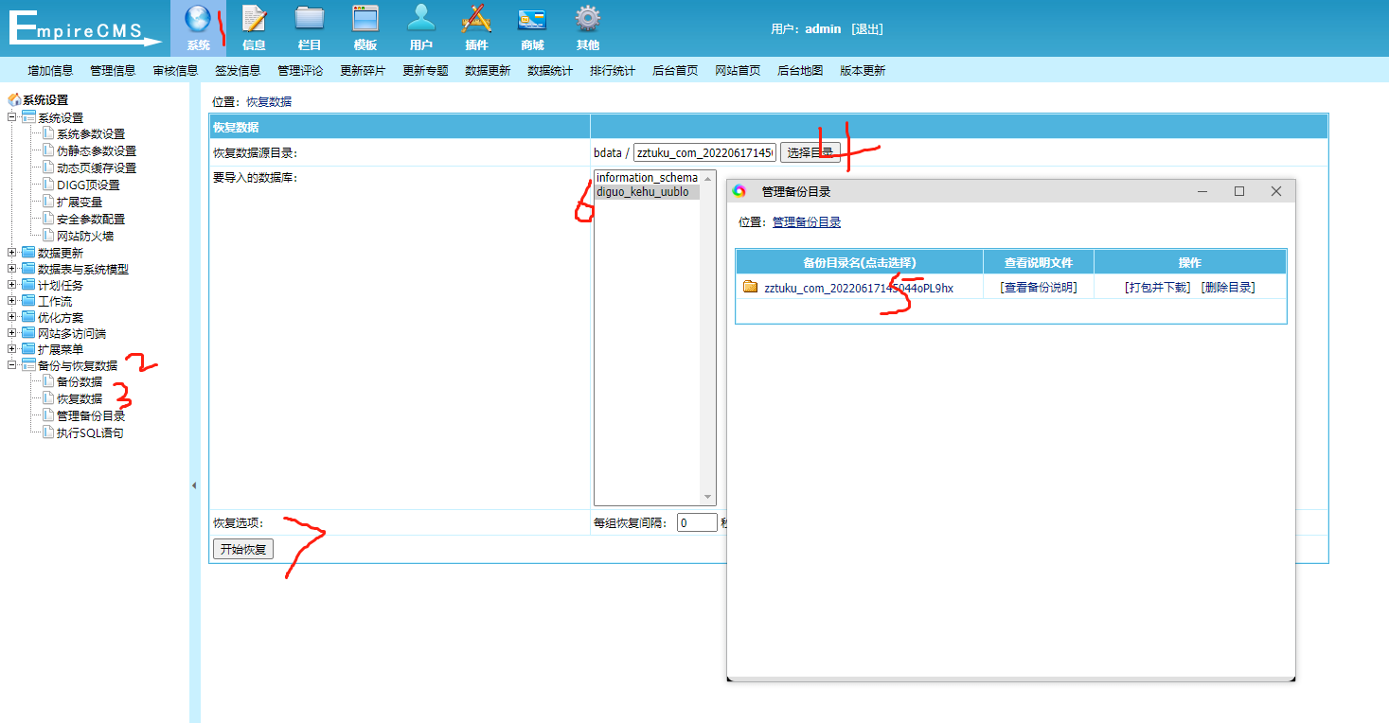Click the folder icon beside 计划任务 tree node

[28, 285]
